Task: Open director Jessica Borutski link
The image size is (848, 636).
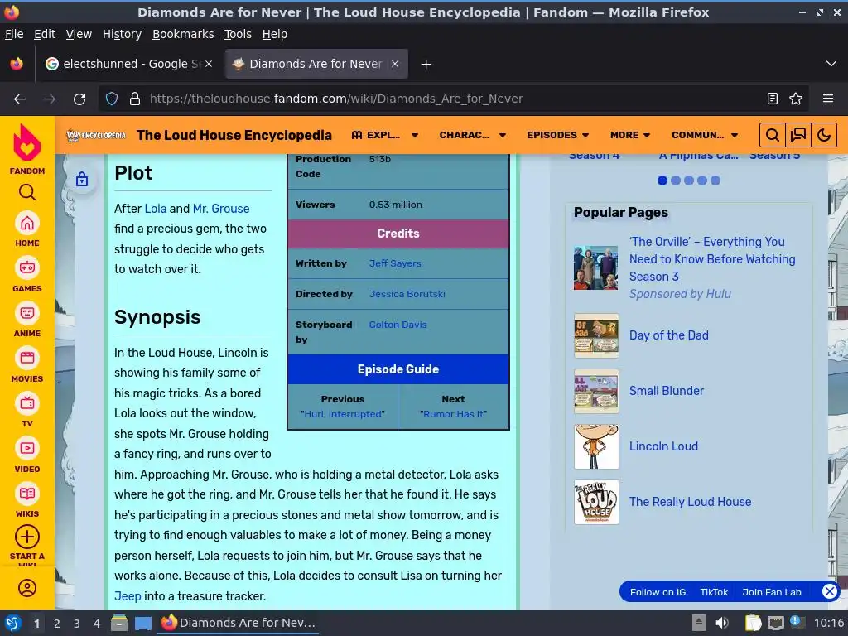Action: 407,294
